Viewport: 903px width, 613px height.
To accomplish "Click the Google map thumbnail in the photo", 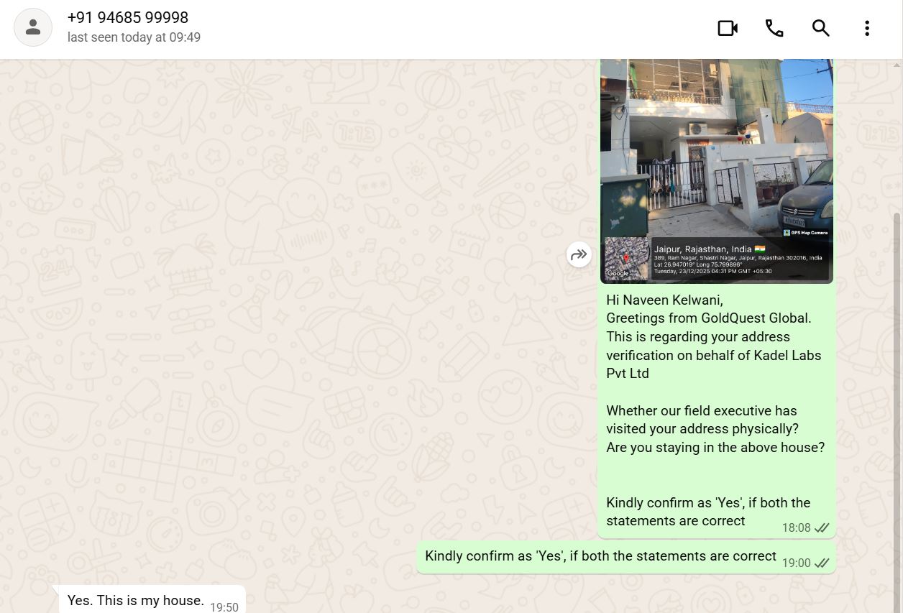I will pos(625,259).
